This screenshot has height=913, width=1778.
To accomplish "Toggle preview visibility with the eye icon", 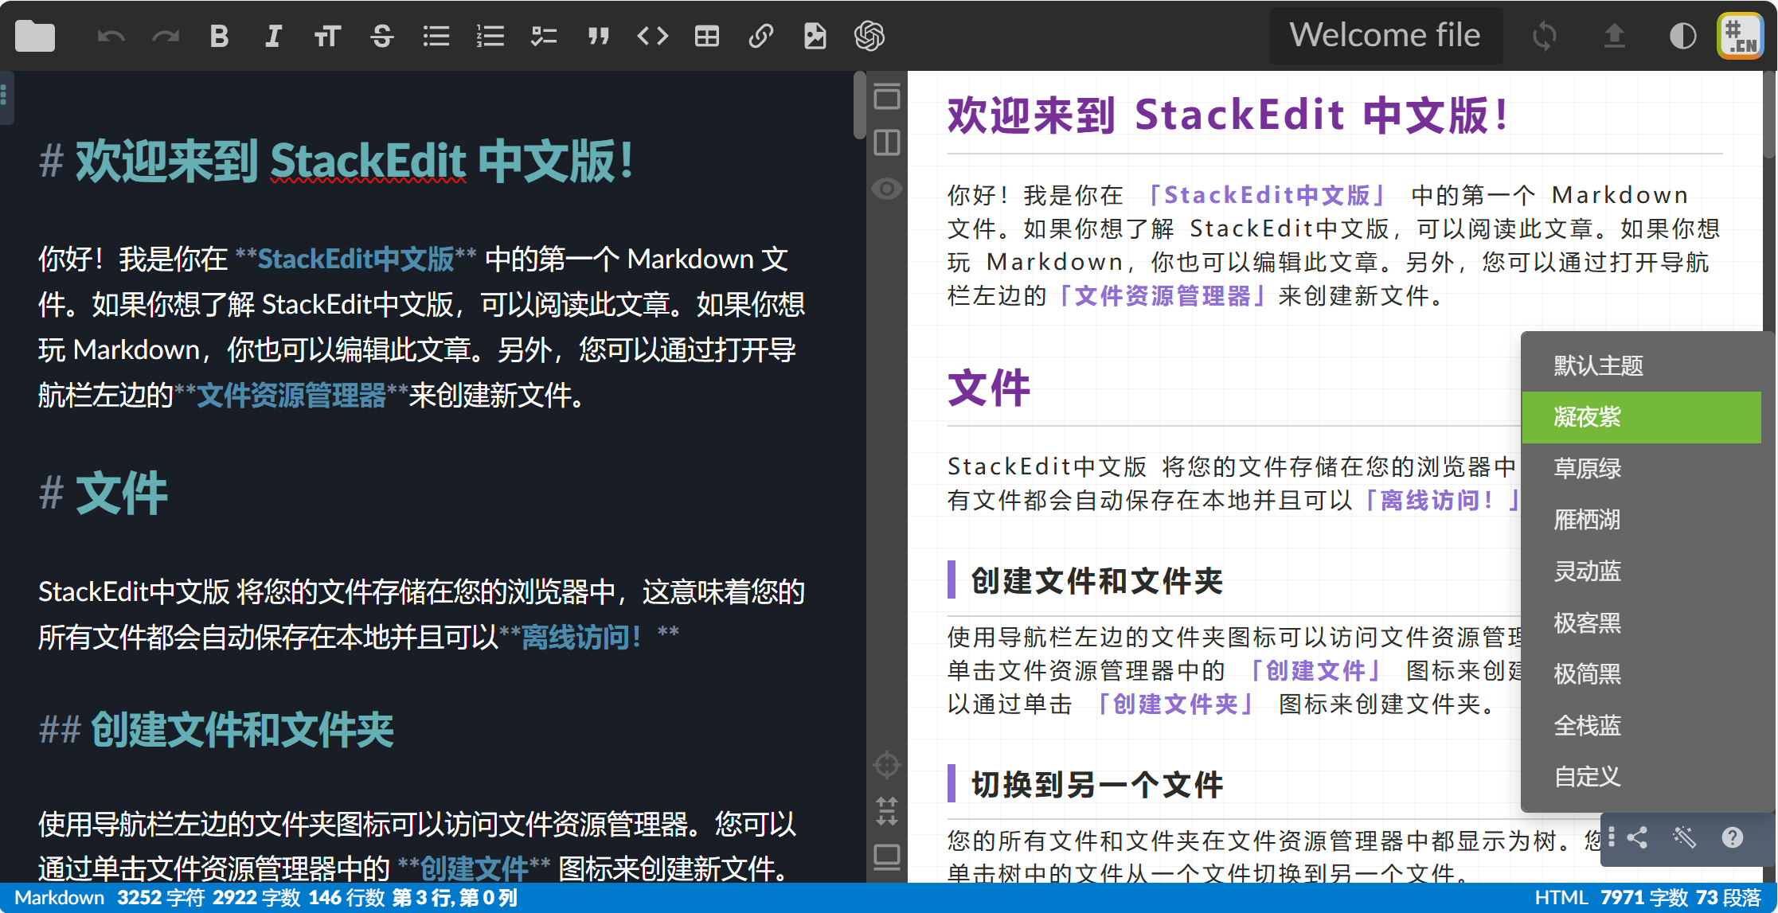I will pos(887,188).
